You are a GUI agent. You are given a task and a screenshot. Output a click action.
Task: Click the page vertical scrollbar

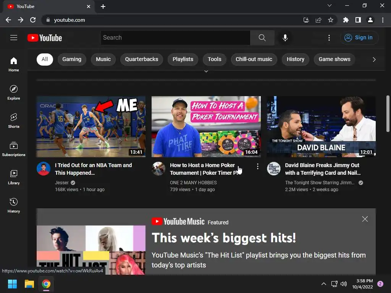[x=388, y=114]
